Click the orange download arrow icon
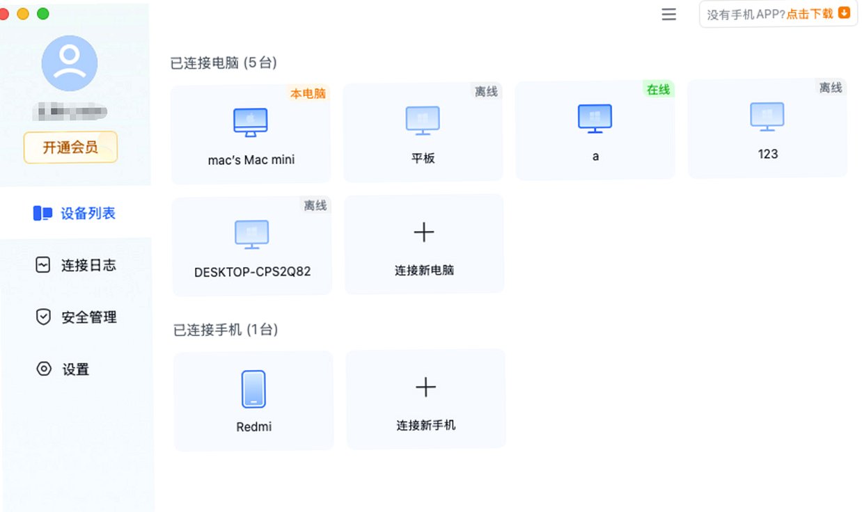This screenshot has height=512, width=862. [x=845, y=13]
